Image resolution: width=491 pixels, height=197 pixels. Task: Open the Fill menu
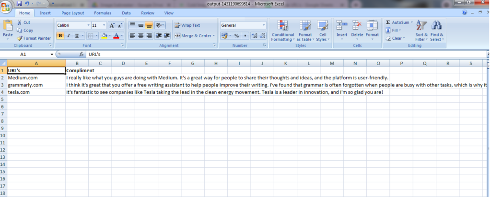pyautogui.click(x=393, y=30)
